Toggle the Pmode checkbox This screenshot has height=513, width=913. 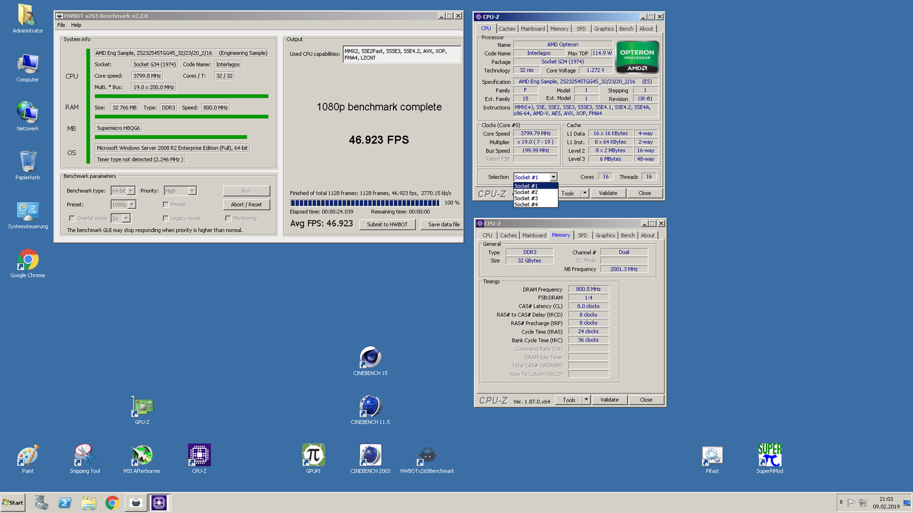[x=165, y=205]
